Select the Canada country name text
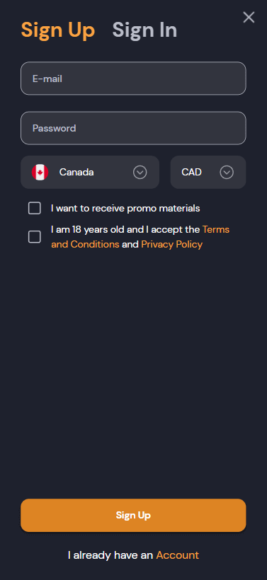The image size is (267, 580). (x=76, y=172)
